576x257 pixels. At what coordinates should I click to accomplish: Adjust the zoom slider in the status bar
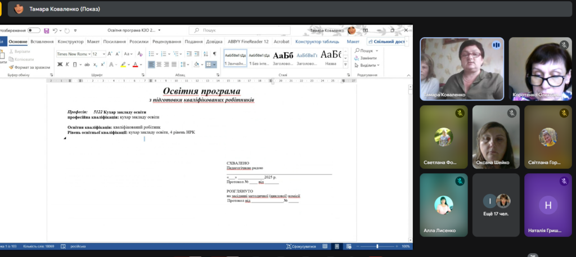click(x=376, y=246)
